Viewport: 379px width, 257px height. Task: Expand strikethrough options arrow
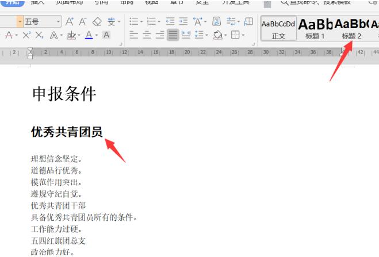click(x=16, y=35)
